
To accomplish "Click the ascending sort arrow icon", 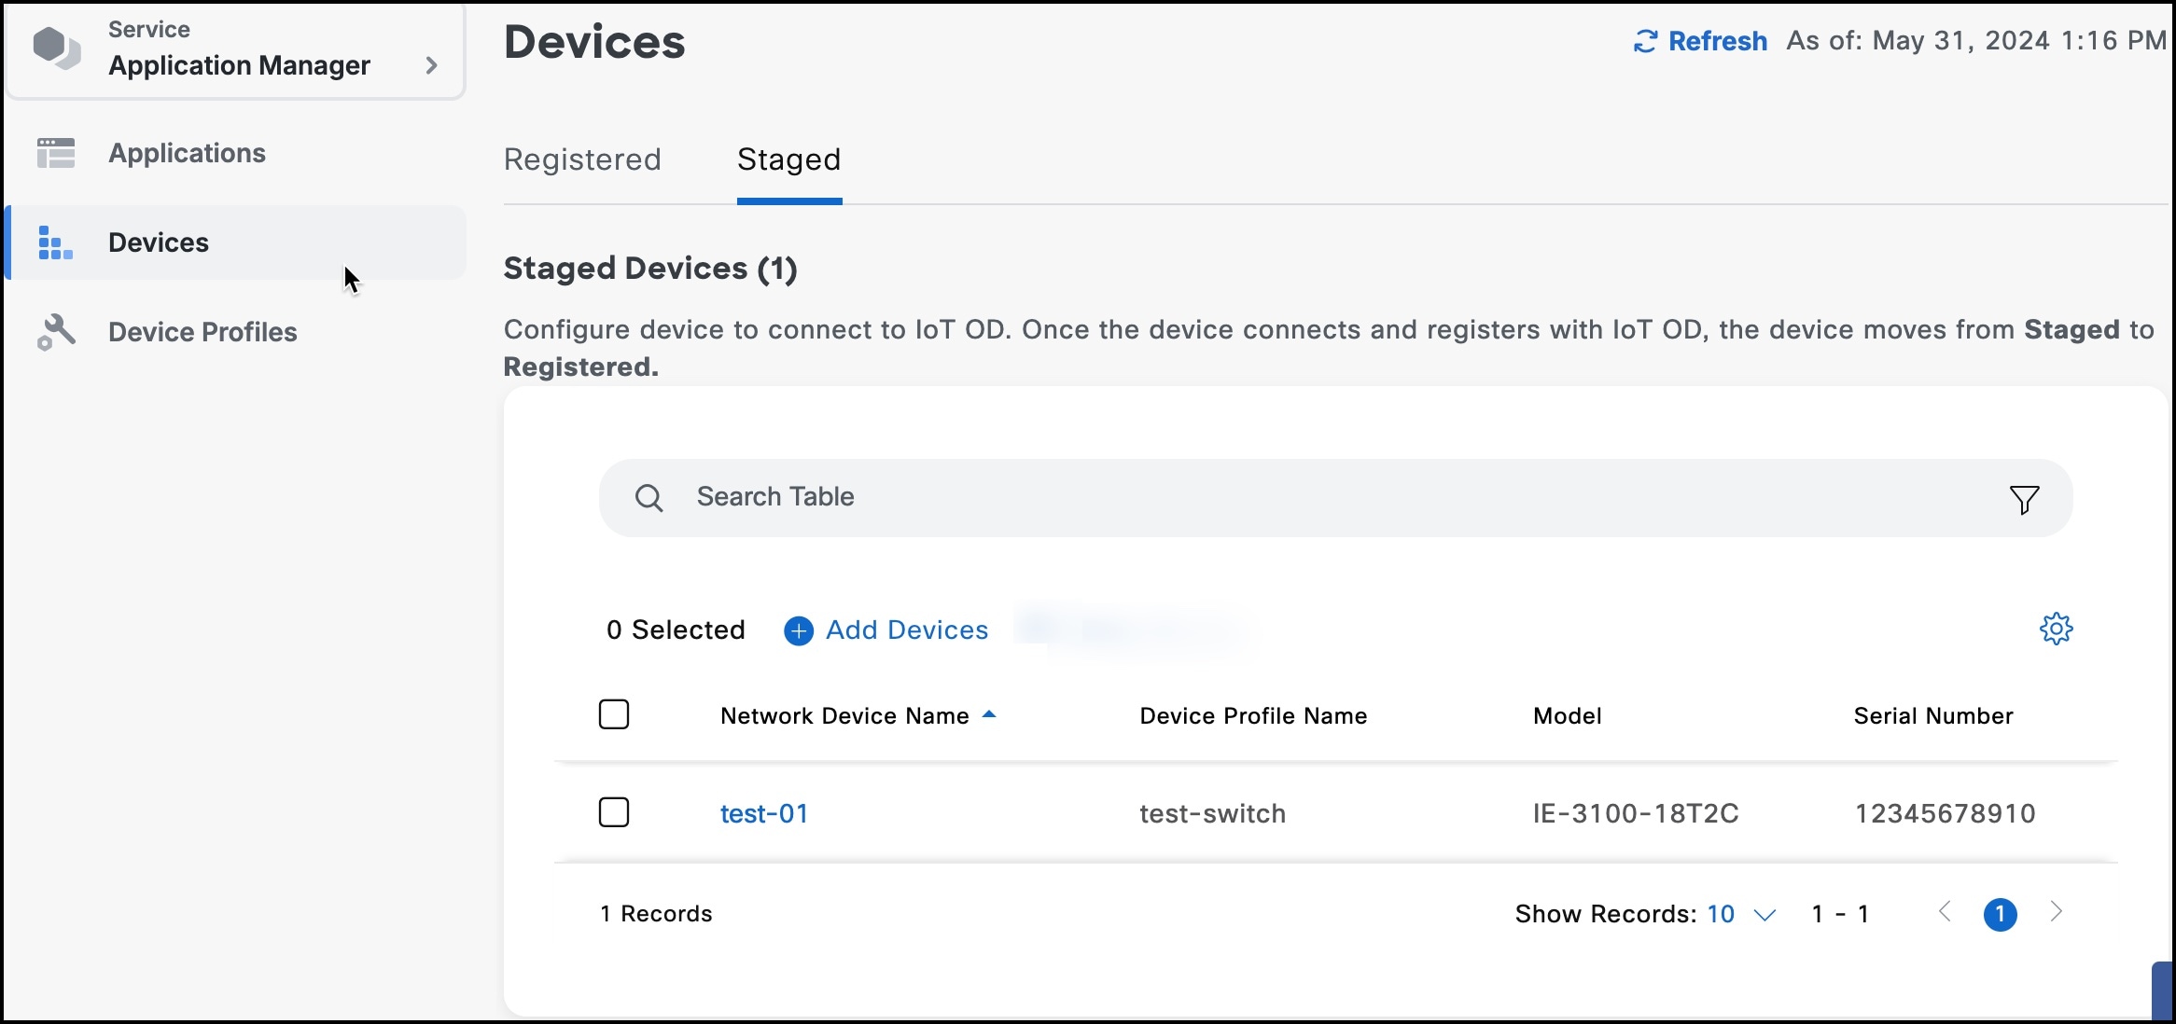I will (x=989, y=714).
